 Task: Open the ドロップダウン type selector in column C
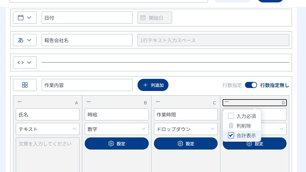click(185, 129)
